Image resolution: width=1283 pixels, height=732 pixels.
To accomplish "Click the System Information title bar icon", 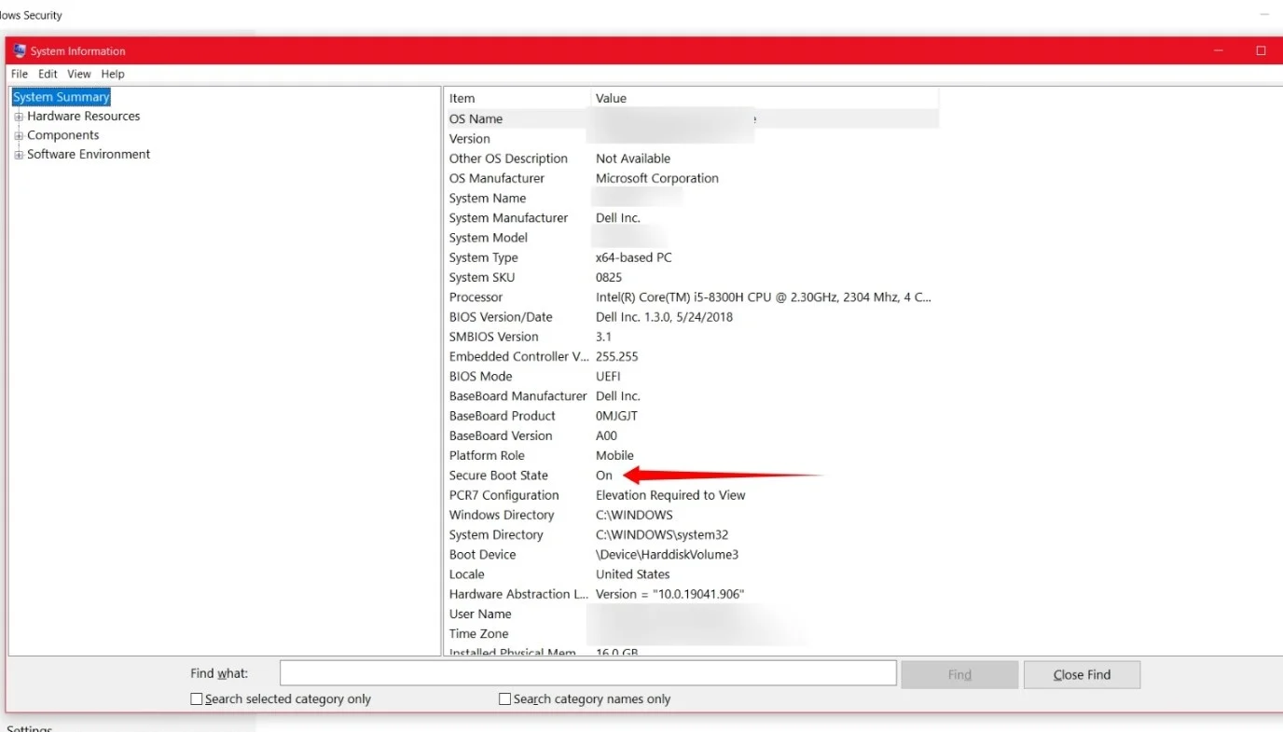I will [x=20, y=51].
